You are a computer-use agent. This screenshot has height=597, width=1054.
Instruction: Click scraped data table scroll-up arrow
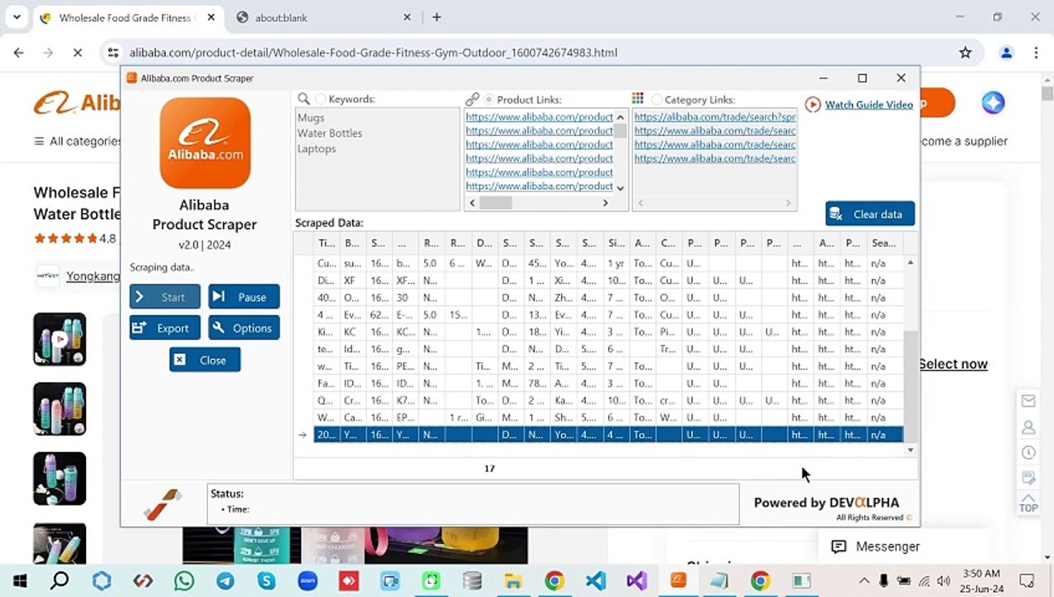tap(911, 262)
